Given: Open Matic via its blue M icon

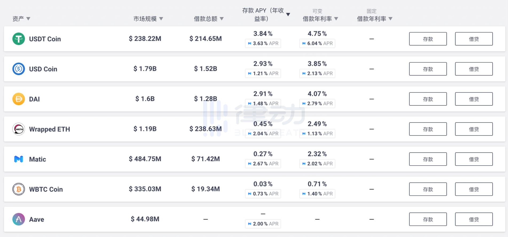Looking at the screenshot, I should 19,159.
